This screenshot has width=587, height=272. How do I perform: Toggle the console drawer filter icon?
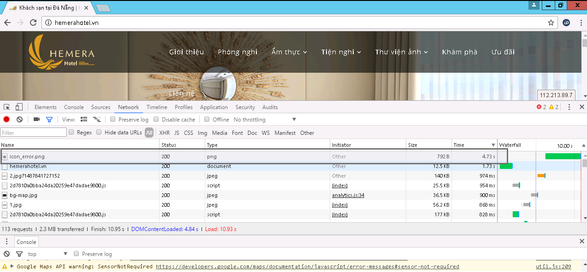(19, 254)
